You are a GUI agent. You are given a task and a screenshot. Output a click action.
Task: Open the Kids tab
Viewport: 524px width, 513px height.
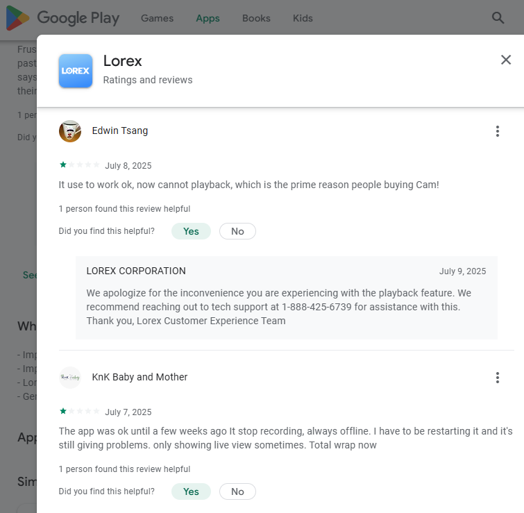(x=303, y=18)
